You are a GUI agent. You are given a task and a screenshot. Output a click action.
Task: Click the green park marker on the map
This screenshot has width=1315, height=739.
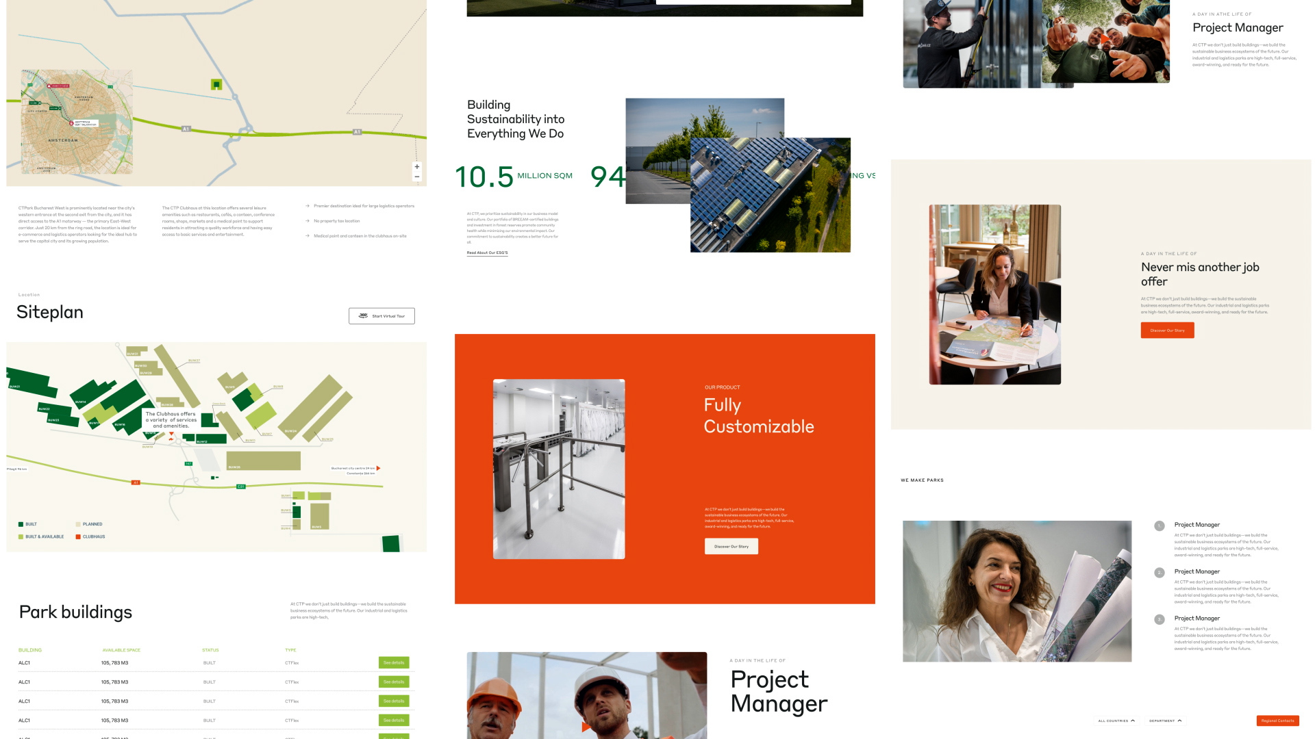[x=216, y=85]
